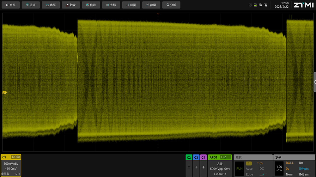Open the 测量 (Measure) tool
The image size is (316, 177).
(x=131, y=5)
